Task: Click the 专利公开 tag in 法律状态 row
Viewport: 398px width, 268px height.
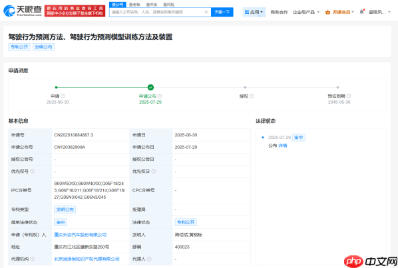Action: click(186, 222)
